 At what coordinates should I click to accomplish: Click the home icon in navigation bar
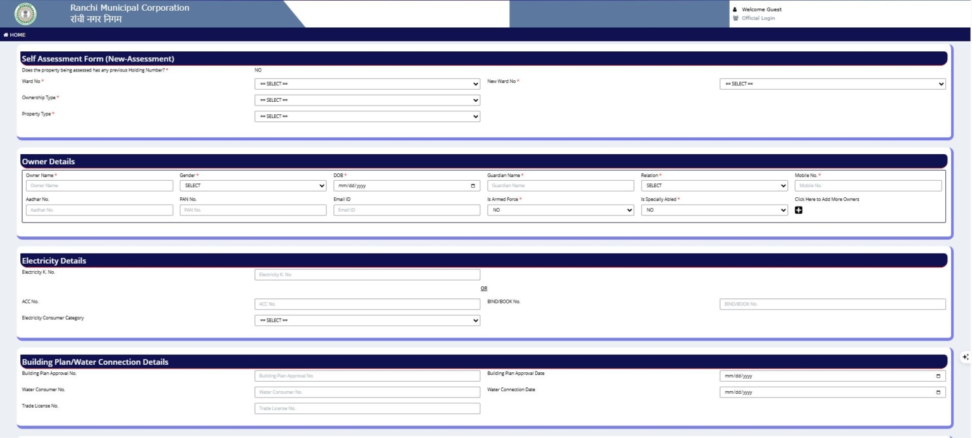(x=6, y=35)
